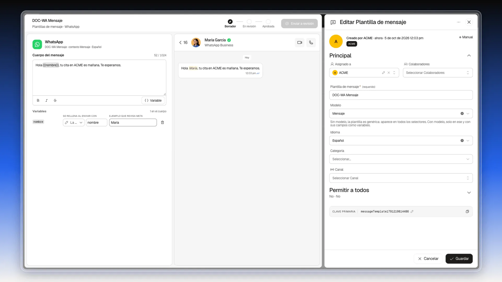Click the 52 / 1024 character counter
The width and height of the screenshot is (502, 282).
tap(160, 55)
